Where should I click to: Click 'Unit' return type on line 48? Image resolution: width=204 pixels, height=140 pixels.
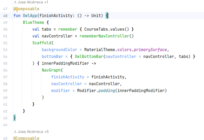[x=96, y=15]
